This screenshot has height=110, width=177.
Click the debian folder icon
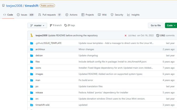(x=32, y=56)
